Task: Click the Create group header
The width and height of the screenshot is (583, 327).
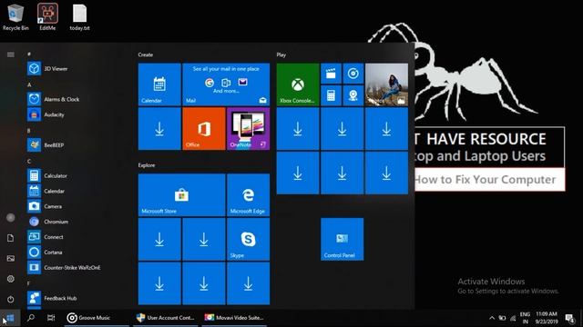Action: pos(146,54)
